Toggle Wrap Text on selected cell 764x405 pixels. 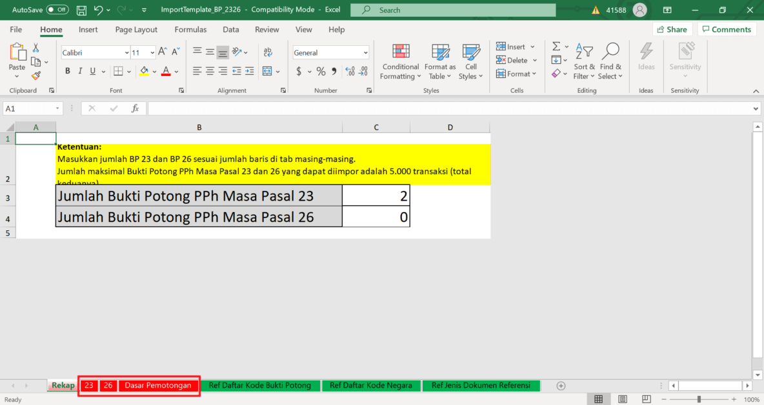pos(268,52)
